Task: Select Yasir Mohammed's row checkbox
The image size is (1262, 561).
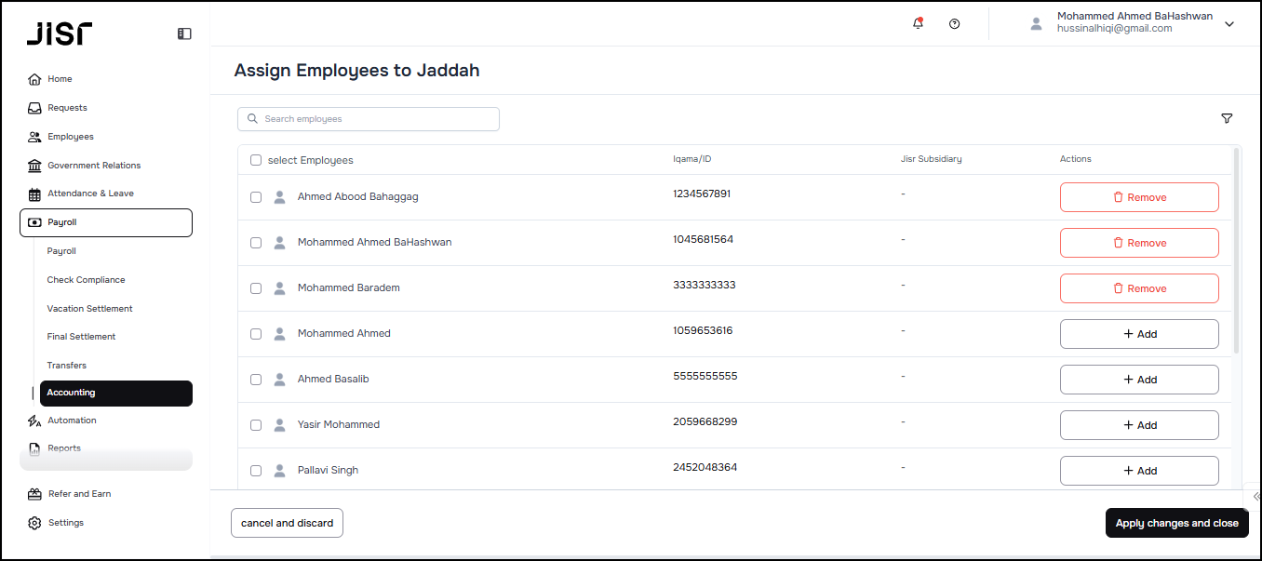Action: pos(256,425)
